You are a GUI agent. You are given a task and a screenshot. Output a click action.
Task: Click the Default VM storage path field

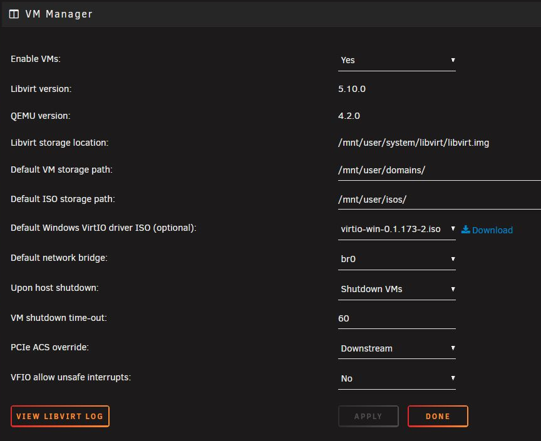coord(440,170)
